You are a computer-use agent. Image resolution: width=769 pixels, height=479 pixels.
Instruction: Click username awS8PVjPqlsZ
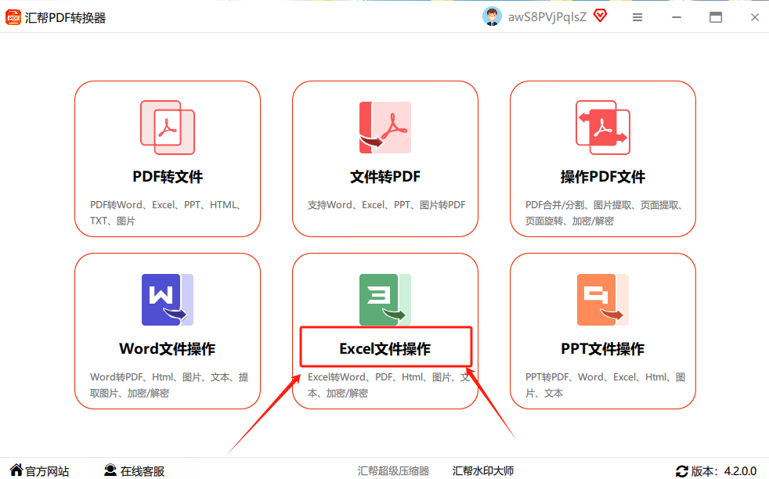[547, 17]
